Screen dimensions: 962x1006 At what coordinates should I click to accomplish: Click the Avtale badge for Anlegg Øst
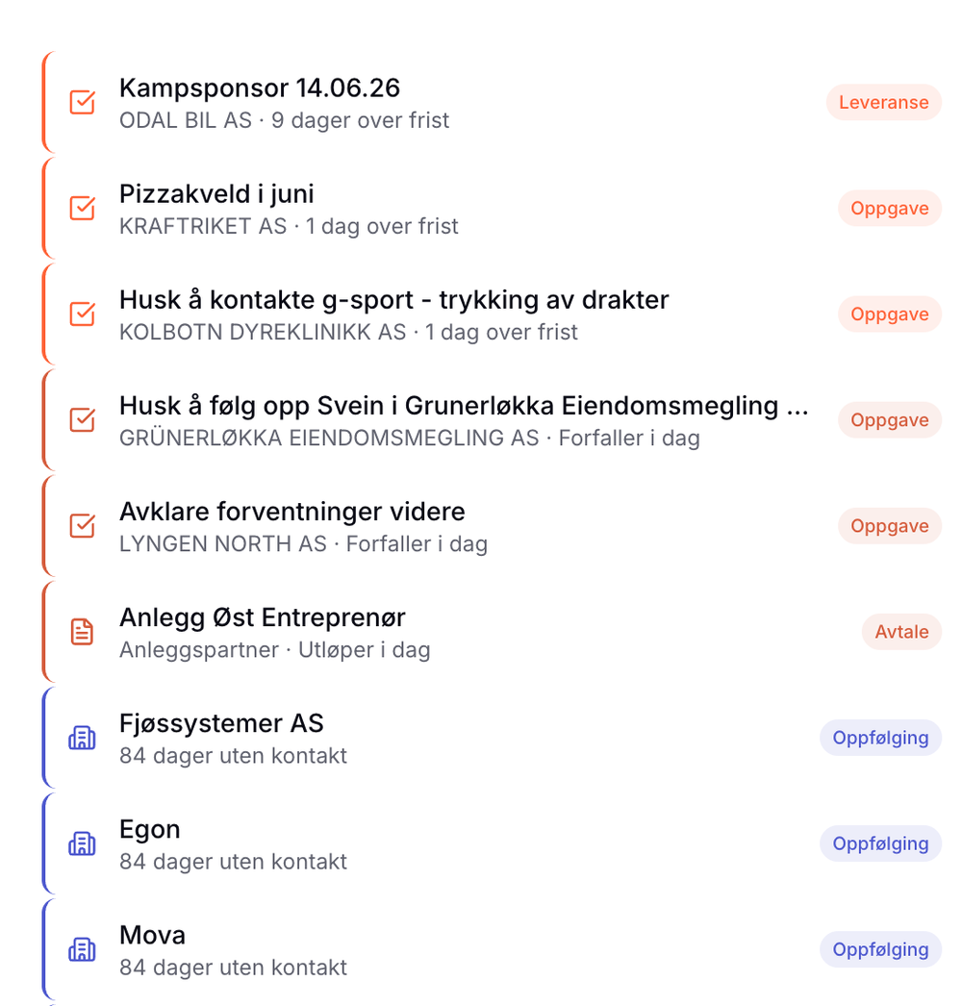pos(901,632)
